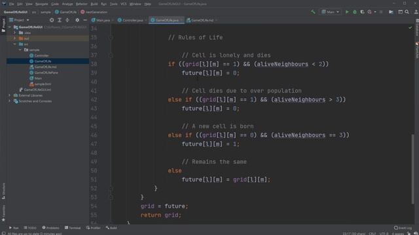Click the editor vertical scrollbar thumb
Screen dimensions: 419x235
click(413, 169)
